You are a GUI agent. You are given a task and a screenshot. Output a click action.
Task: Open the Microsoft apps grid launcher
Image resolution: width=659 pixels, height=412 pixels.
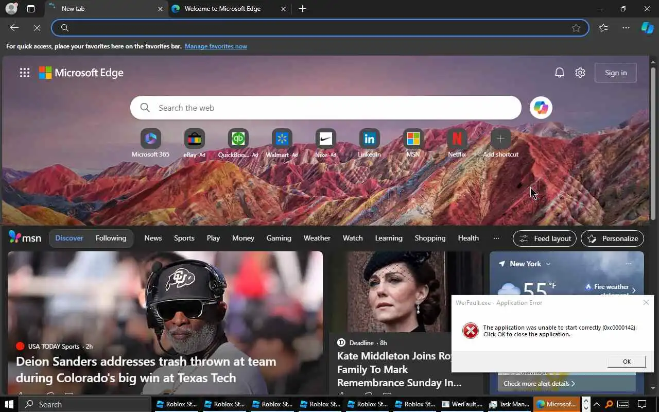pos(25,73)
